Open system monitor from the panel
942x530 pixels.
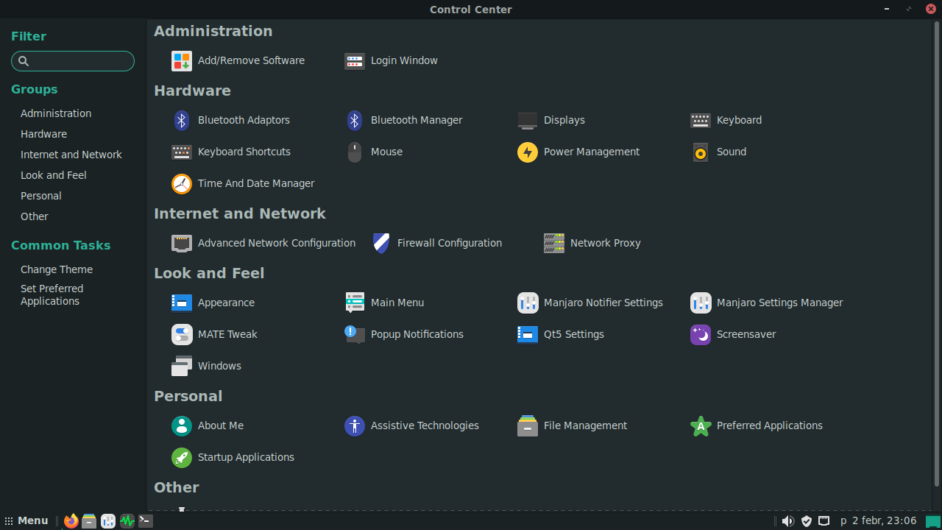127,521
